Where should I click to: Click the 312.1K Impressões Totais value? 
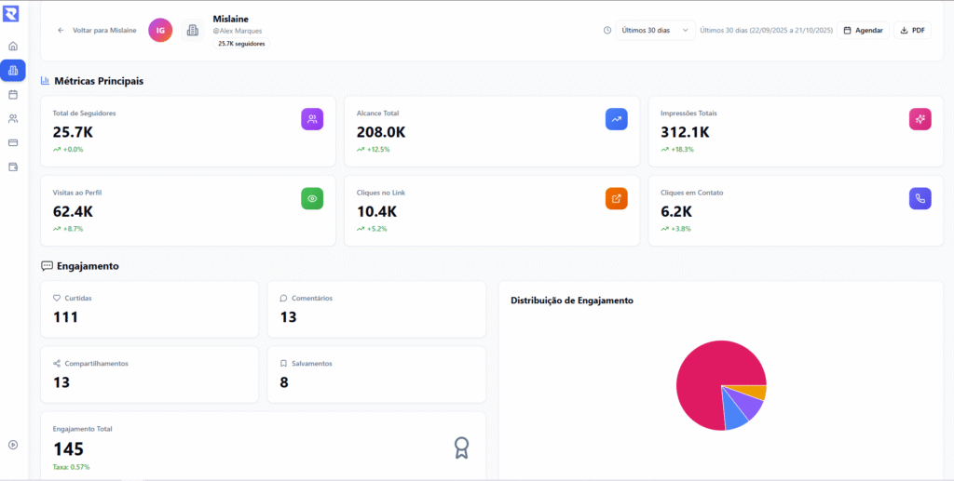tap(685, 132)
